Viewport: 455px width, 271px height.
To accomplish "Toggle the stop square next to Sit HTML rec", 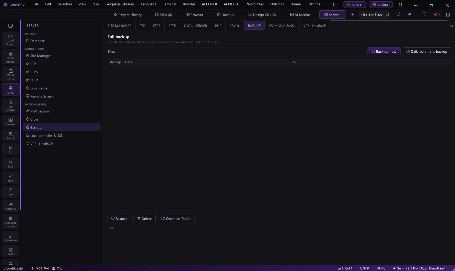I will click(387, 15).
